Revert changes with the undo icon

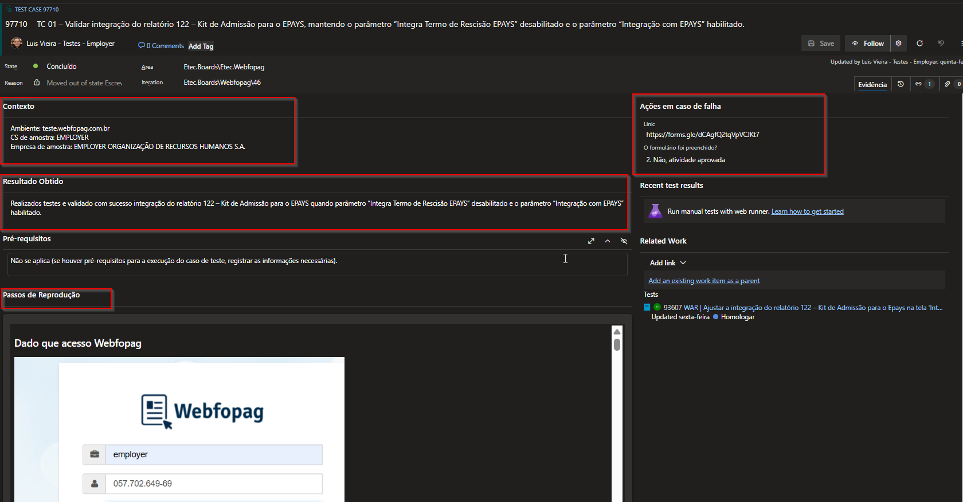[x=941, y=44]
